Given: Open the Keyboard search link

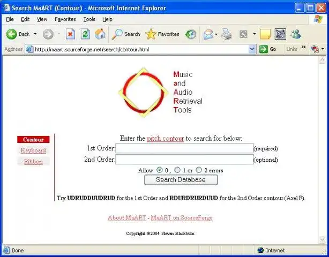Looking at the screenshot, I should point(33,150).
